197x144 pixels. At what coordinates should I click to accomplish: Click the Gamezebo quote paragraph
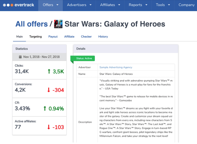[x=136, y=98]
